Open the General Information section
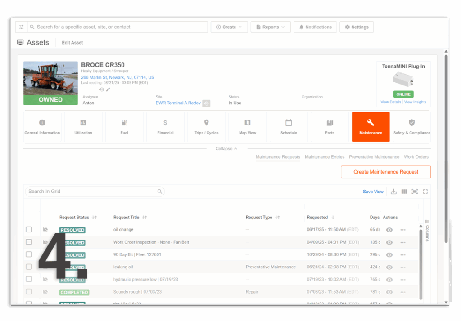This screenshot has height=321, width=461. tap(42, 127)
